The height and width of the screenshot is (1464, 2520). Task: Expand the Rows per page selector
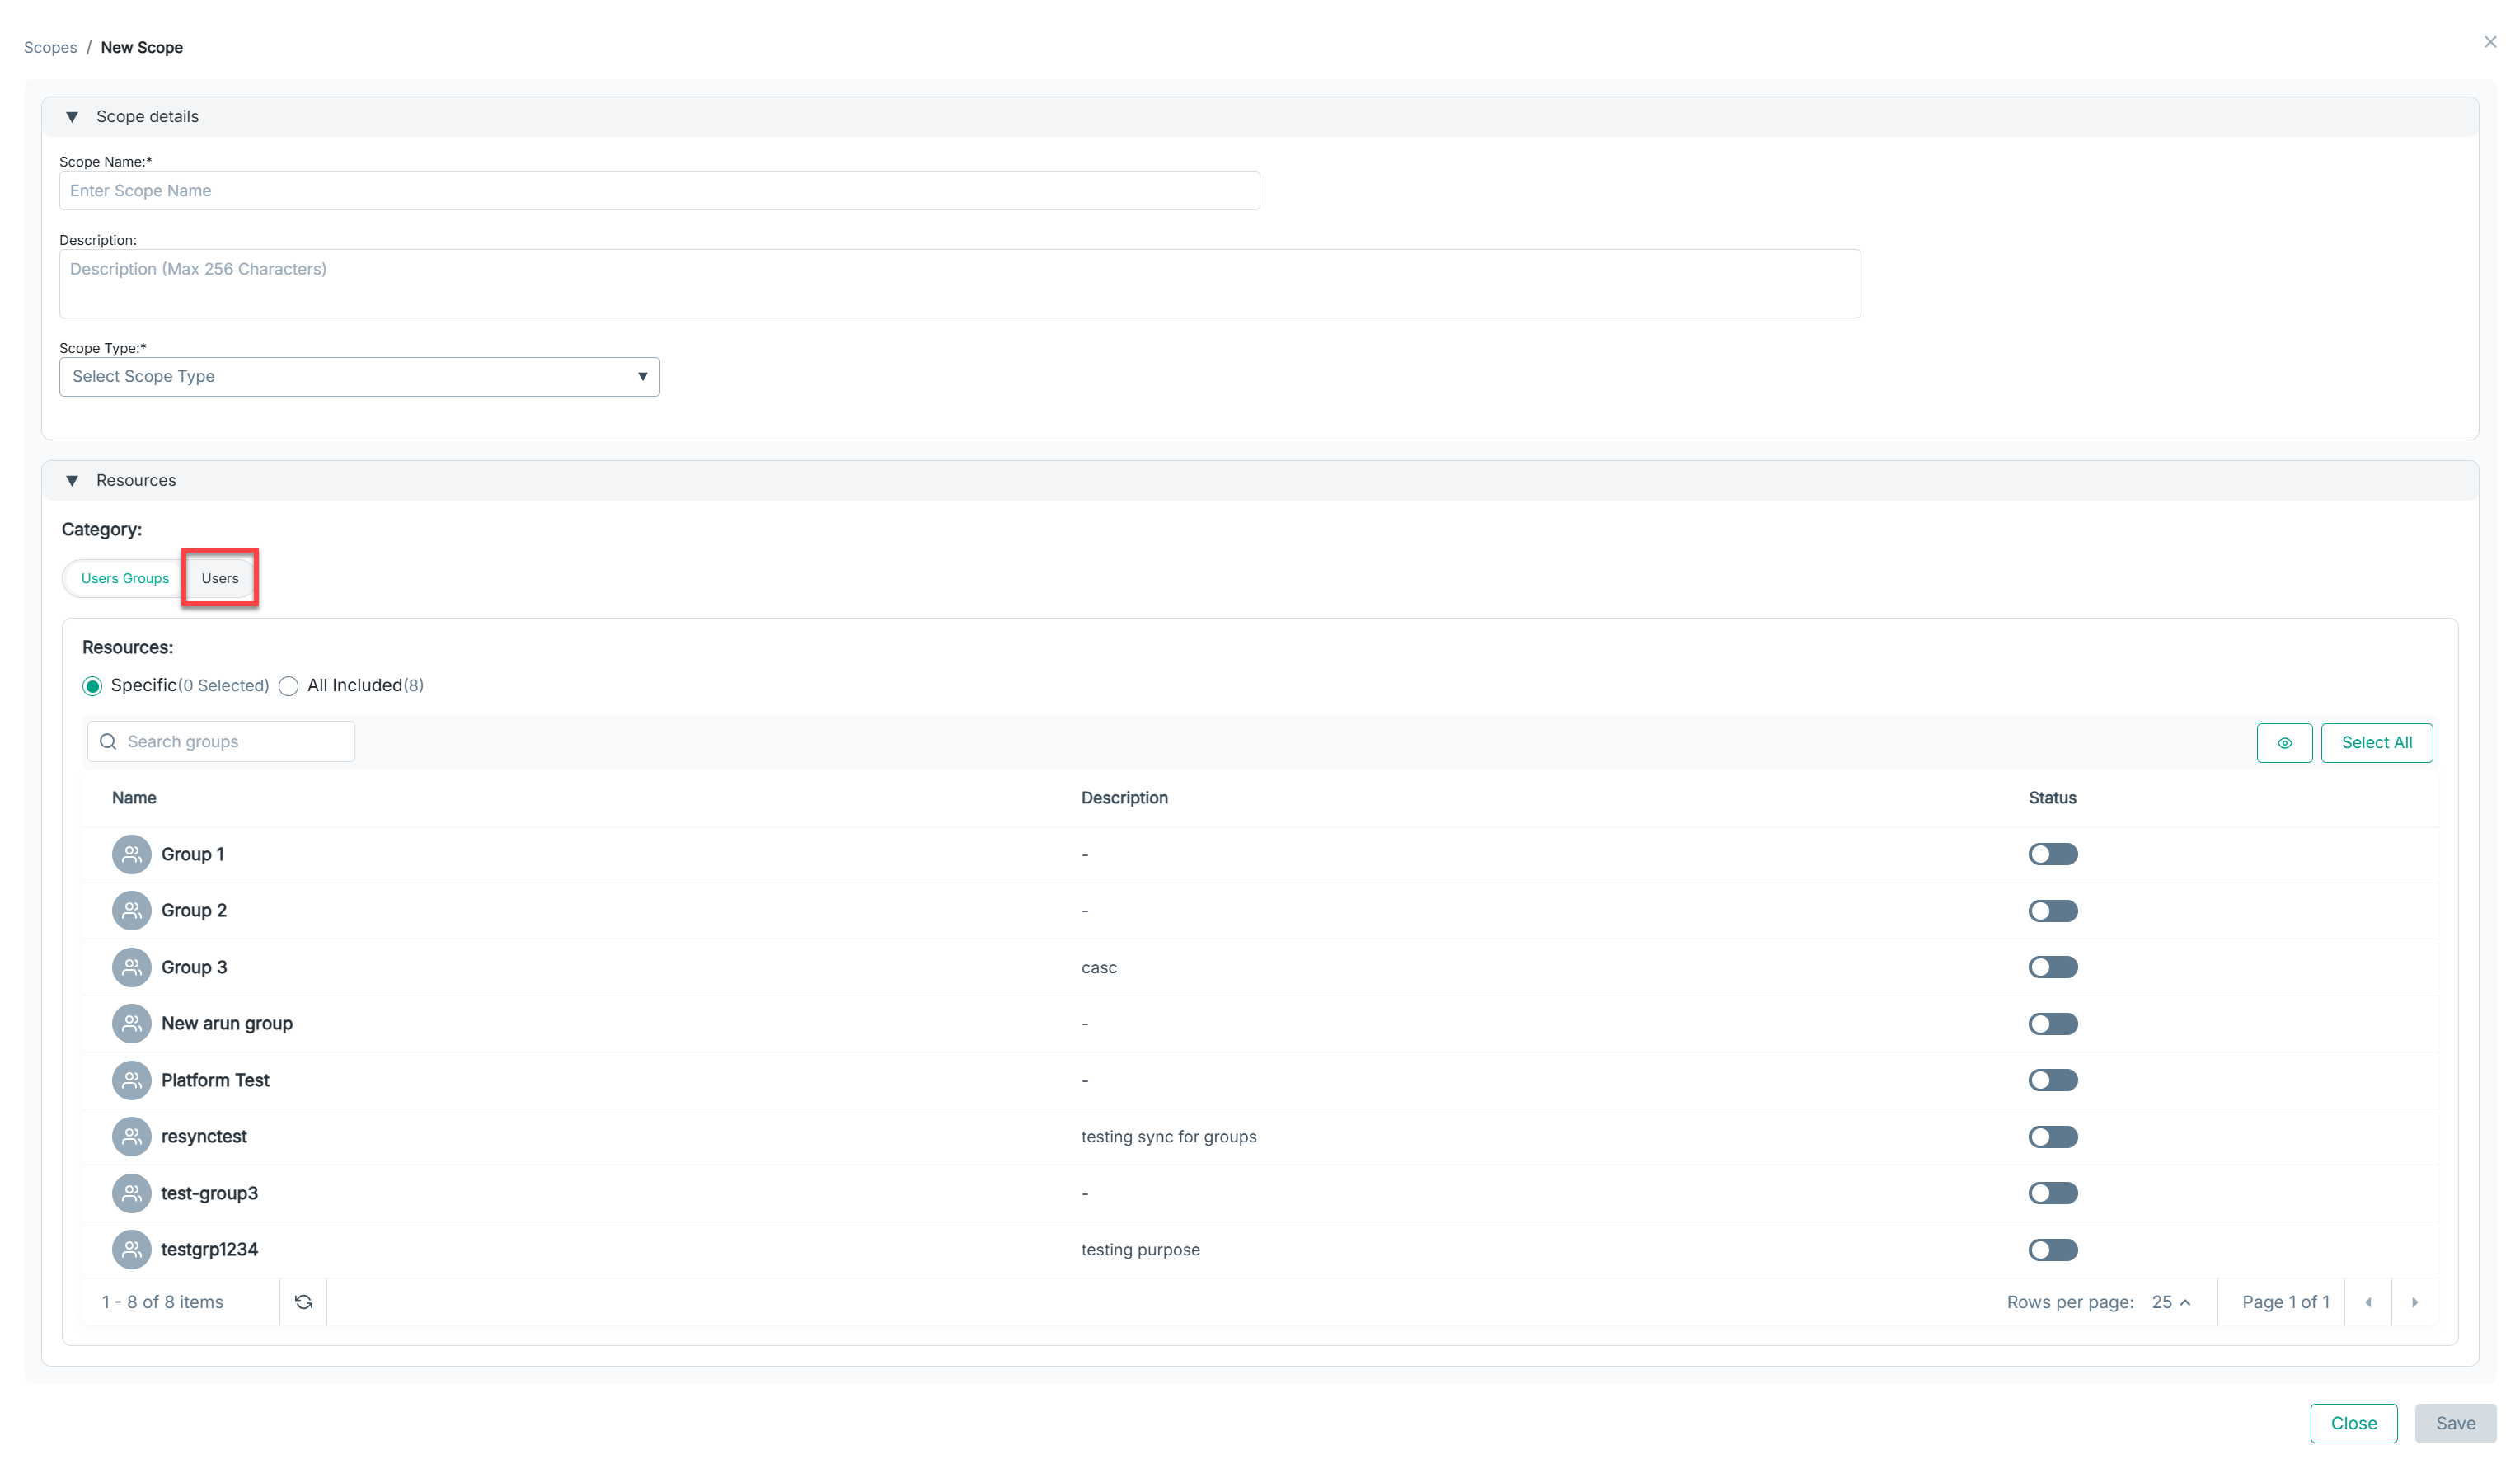click(2171, 1302)
